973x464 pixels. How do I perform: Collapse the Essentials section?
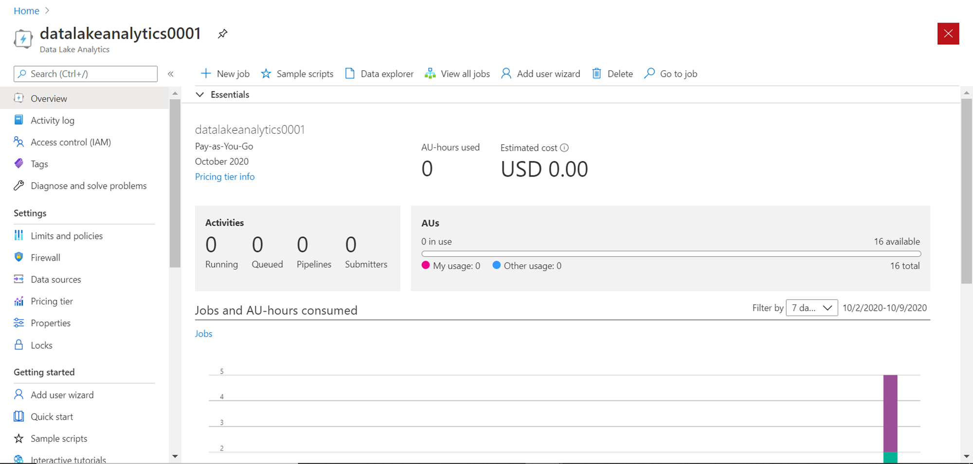200,94
